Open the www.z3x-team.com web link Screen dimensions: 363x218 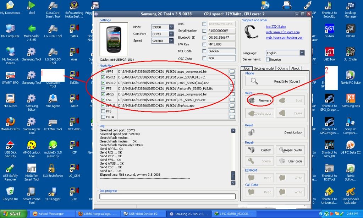tap(283, 32)
